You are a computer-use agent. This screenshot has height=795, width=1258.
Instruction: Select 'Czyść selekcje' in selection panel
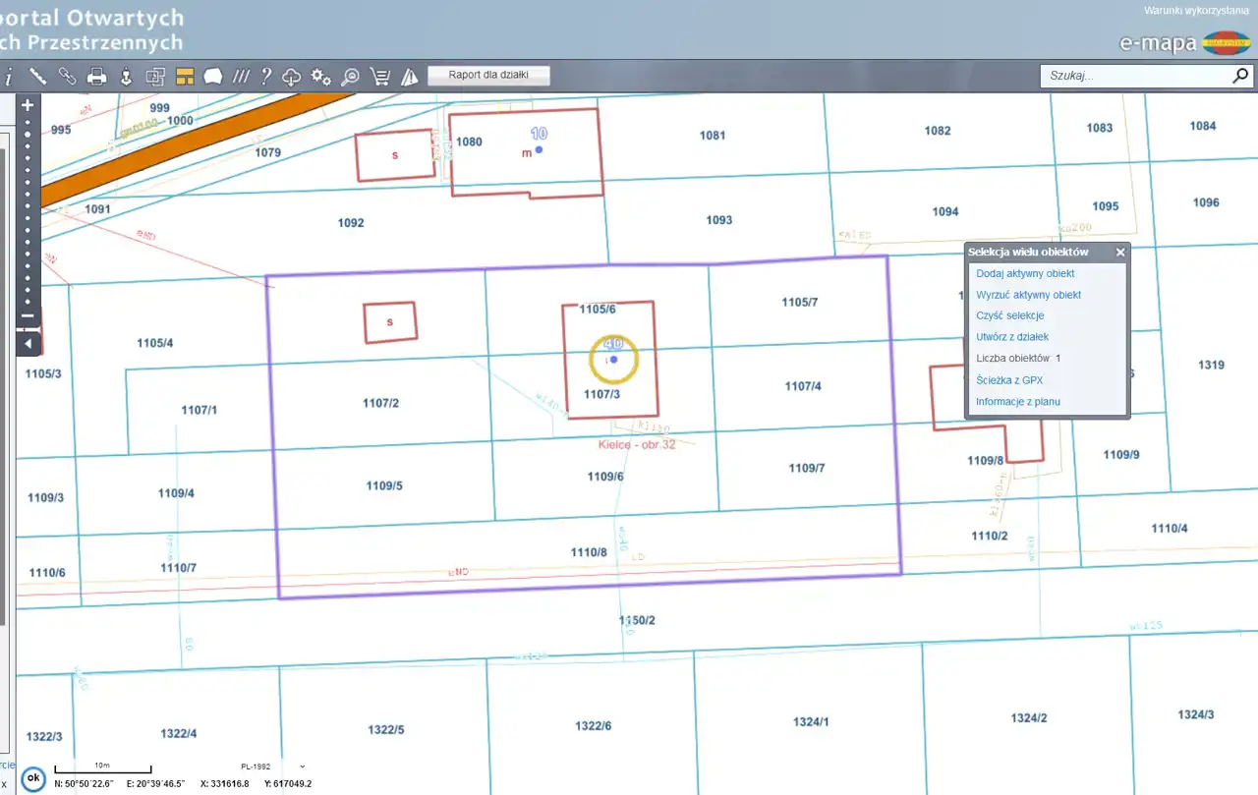pos(1009,316)
